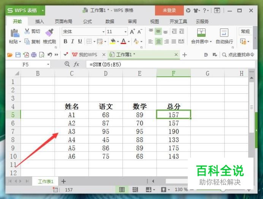The height and width of the screenshot is (199, 263).
Task: Switch to 公式 tab
Action: (x=87, y=22)
